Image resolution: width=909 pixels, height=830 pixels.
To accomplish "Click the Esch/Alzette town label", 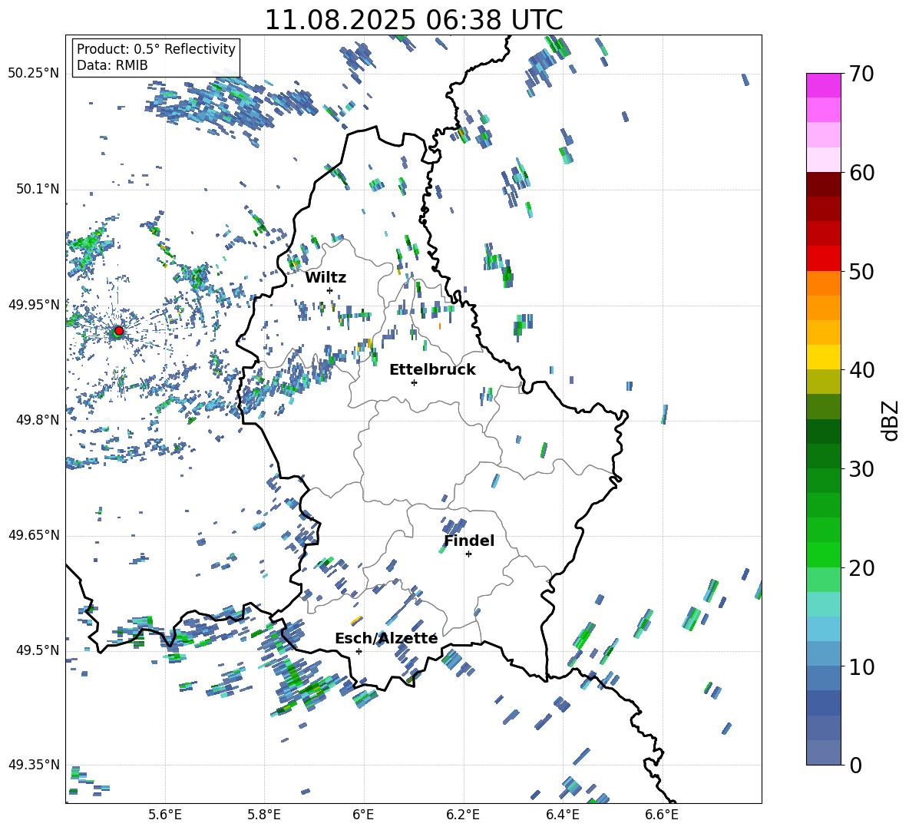I will pyautogui.click(x=386, y=639).
